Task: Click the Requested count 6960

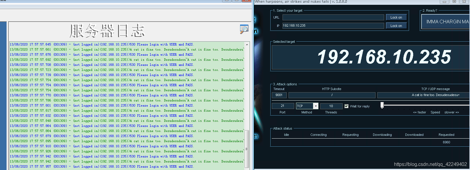Action: [x=446, y=142]
